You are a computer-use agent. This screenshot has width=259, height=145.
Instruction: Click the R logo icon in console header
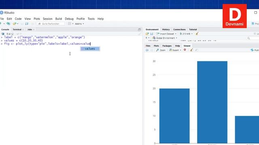(3, 34)
